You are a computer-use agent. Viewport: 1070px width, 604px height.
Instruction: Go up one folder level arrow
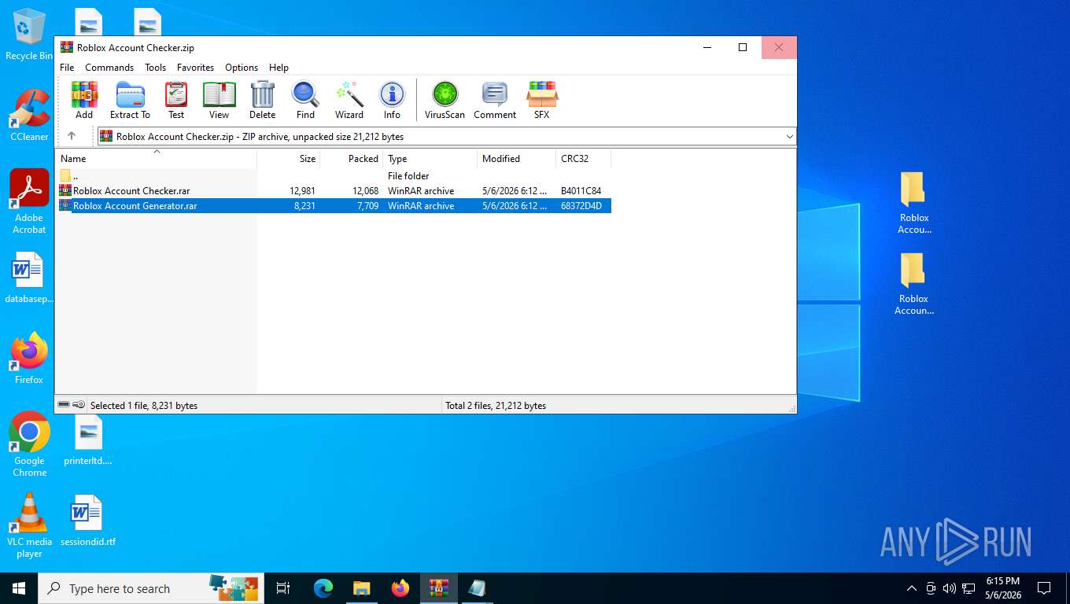tap(72, 136)
